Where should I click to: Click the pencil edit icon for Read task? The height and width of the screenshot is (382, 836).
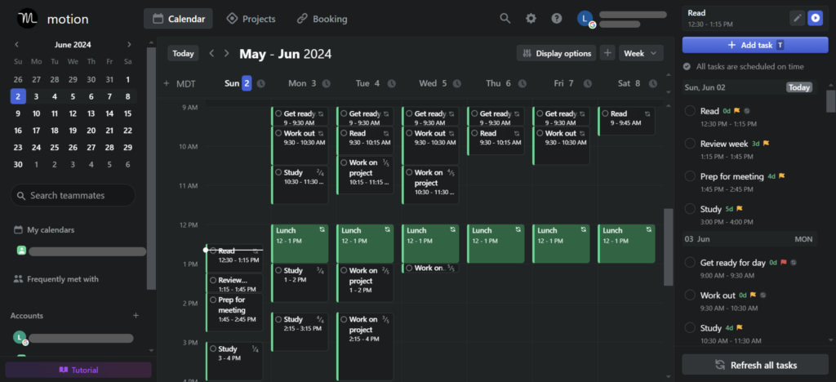point(797,18)
